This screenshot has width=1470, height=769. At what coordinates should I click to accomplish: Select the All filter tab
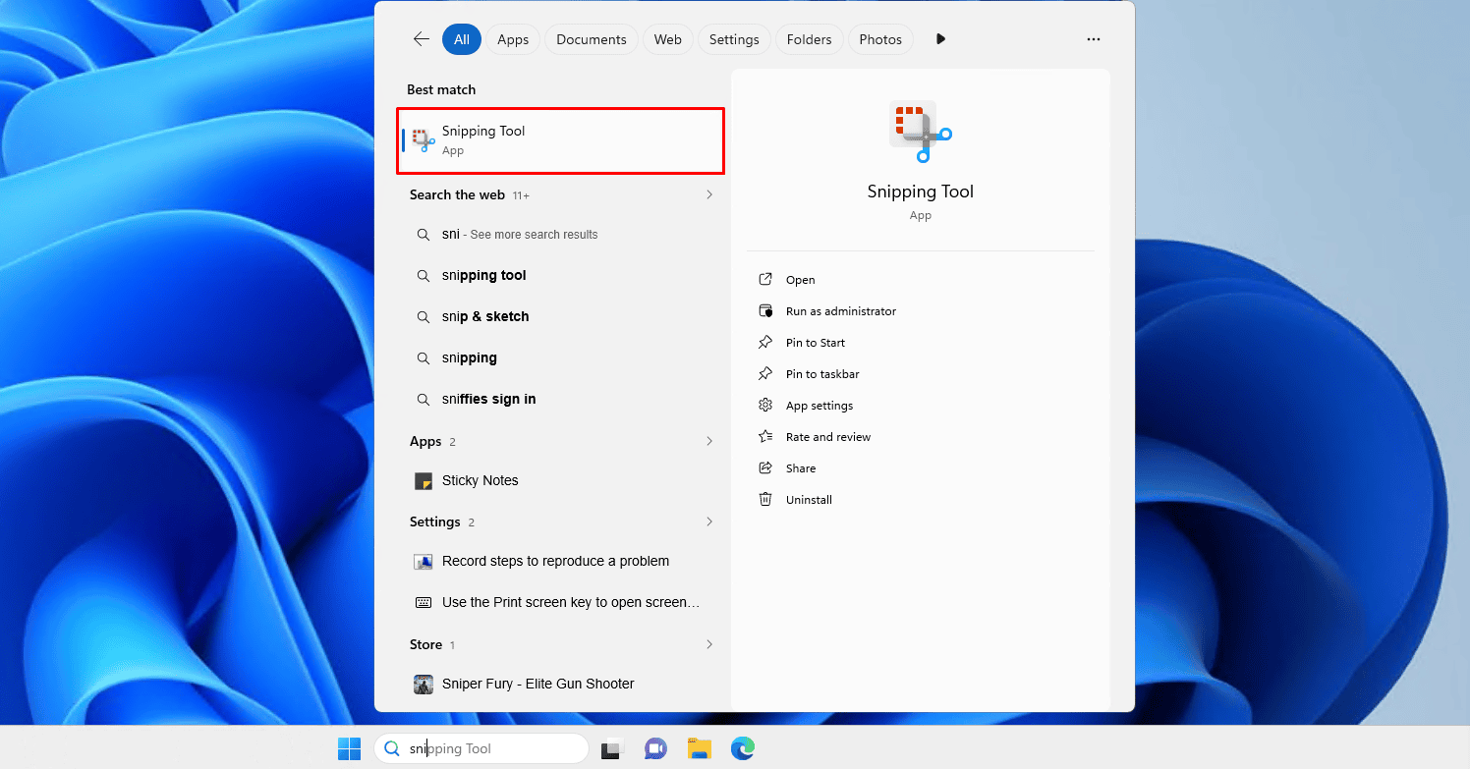click(462, 39)
